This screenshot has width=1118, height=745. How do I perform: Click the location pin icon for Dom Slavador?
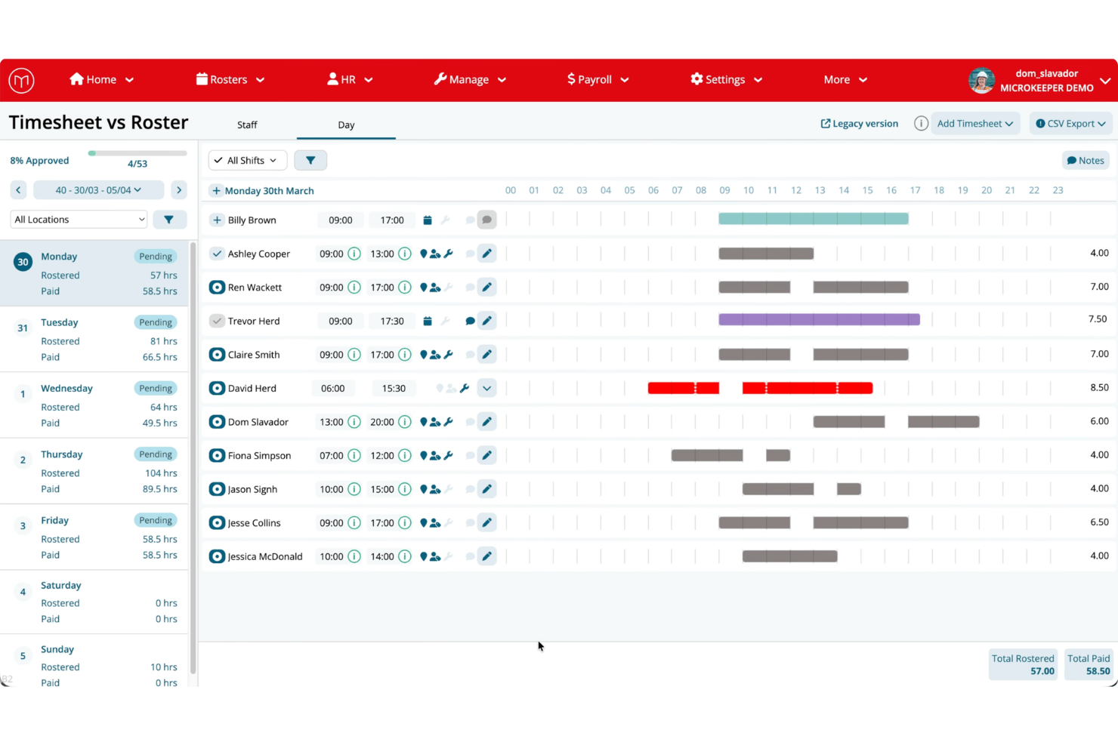pos(424,422)
